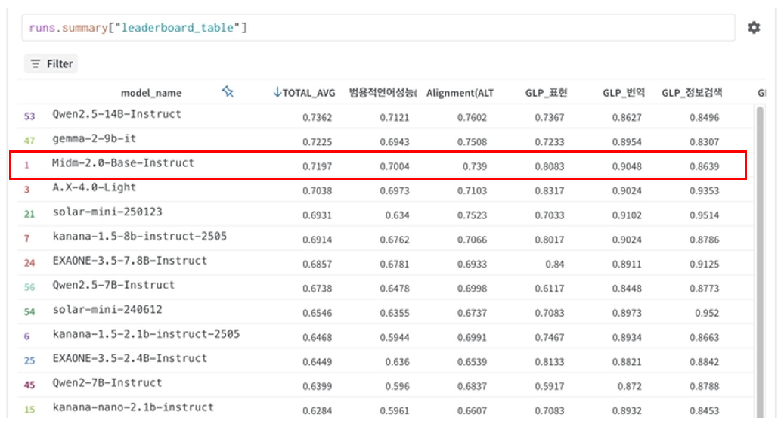The height and width of the screenshot is (427, 781).
Task: Click GLP_정보검색 value 0.9353
Action: (x=705, y=190)
